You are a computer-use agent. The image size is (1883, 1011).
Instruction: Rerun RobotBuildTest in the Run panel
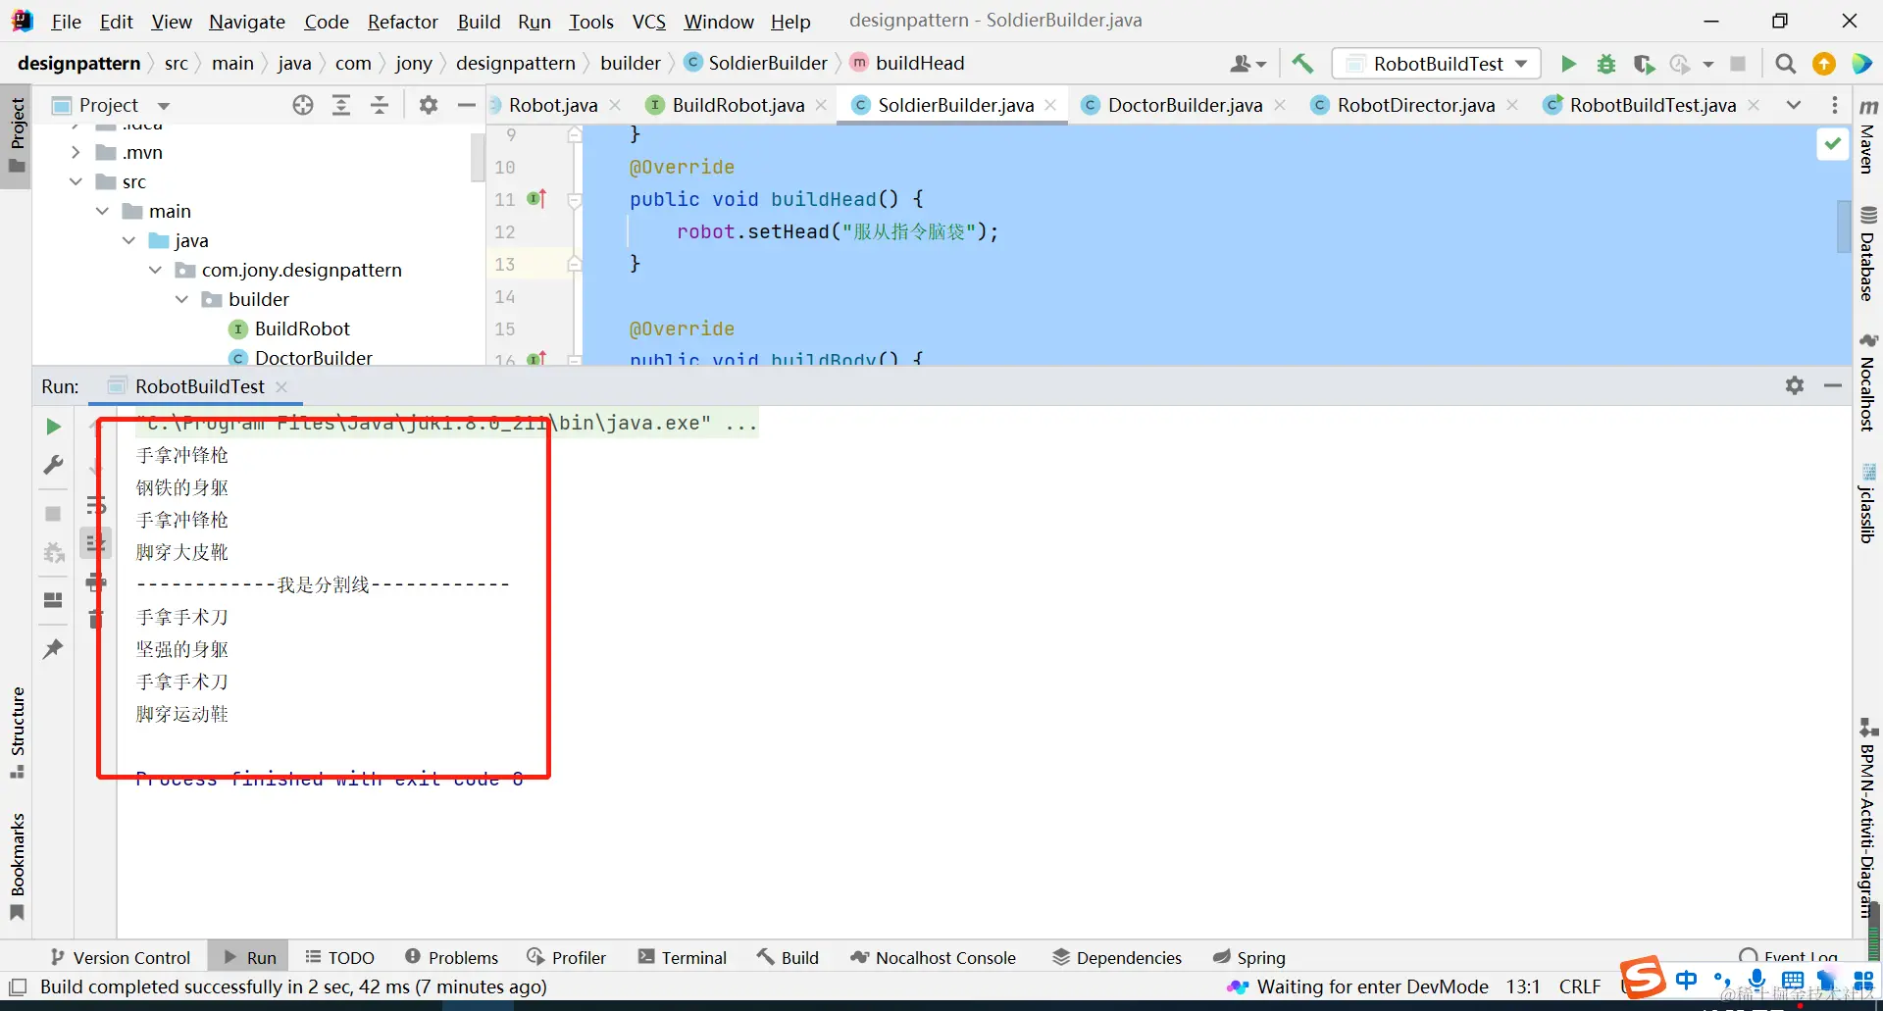54,427
